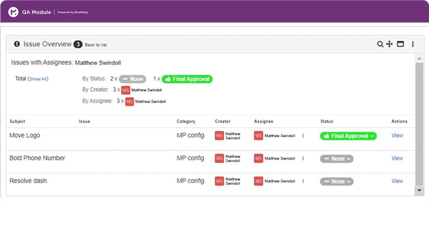This screenshot has width=429, height=226.
Task: Sort by Subject column header
Action: 17,121
